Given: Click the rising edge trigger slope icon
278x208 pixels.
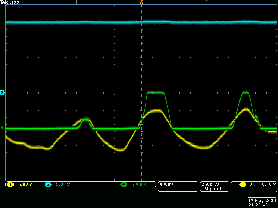Looking at the screenshot, I should (251, 184).
